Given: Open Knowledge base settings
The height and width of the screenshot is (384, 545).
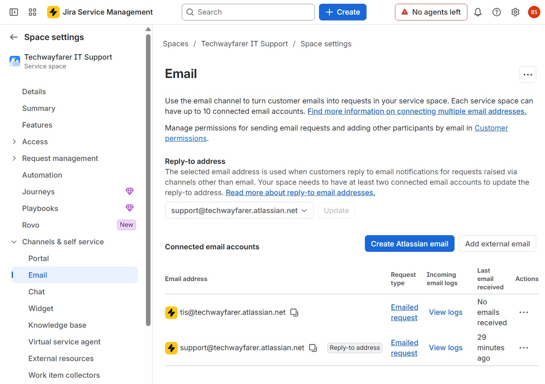Looking at the screenshot, I should tap(58, 325).
